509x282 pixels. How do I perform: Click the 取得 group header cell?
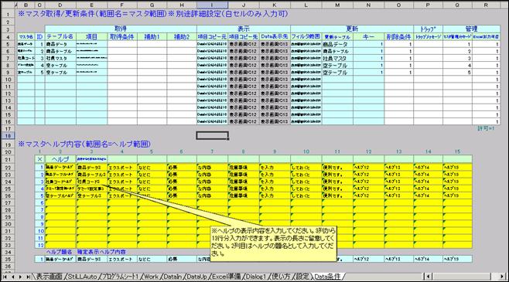click(121, 29)
